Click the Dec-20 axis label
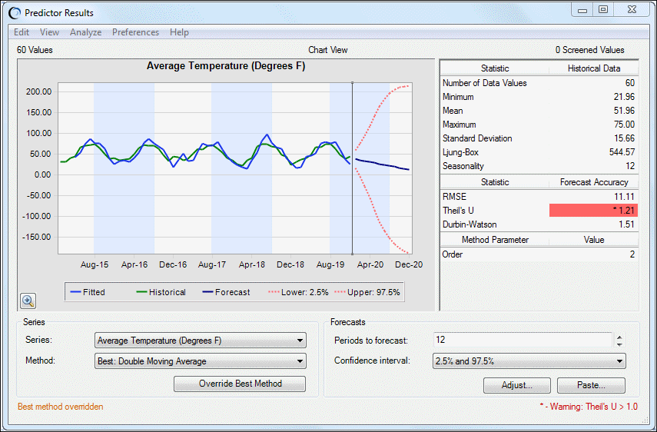The height and width of the screenshot is (432, 657). pyautogui.click(x=409, y=265)
